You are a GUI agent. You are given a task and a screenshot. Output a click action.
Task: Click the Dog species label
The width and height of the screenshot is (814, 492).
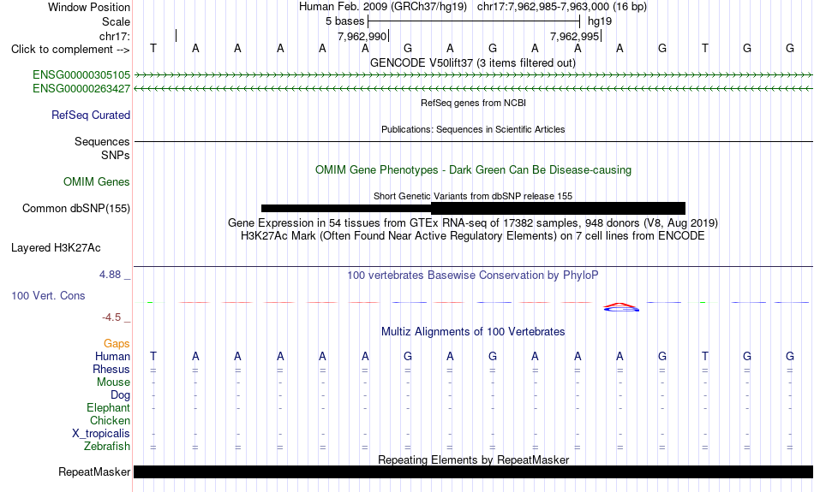[120, 395]
